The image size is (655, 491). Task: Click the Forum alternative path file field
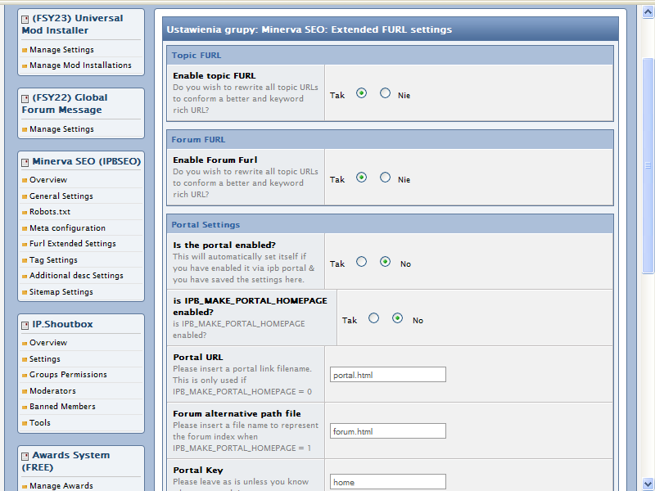pos(388,431)
